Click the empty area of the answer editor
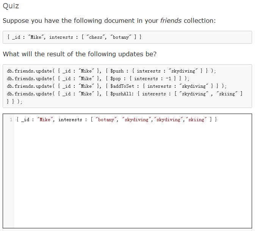Viewport: 257px width, 231px height. [x=133, y=175]
